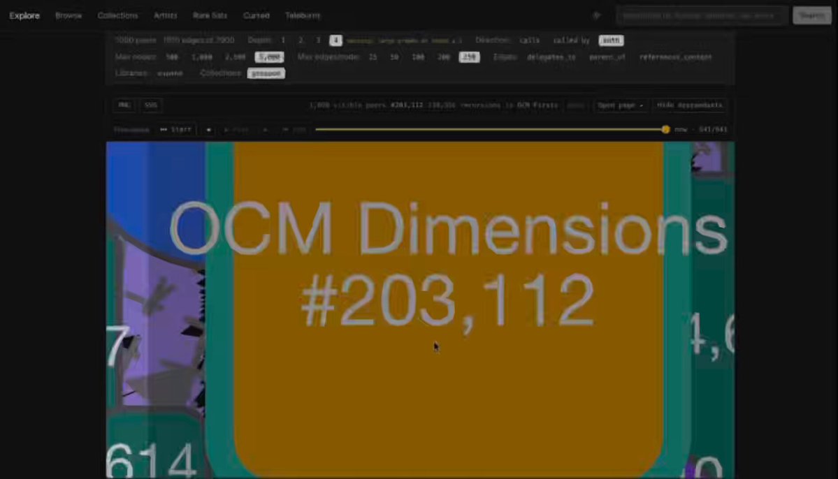Click the timeline slider handle

(x=665, y=129)
